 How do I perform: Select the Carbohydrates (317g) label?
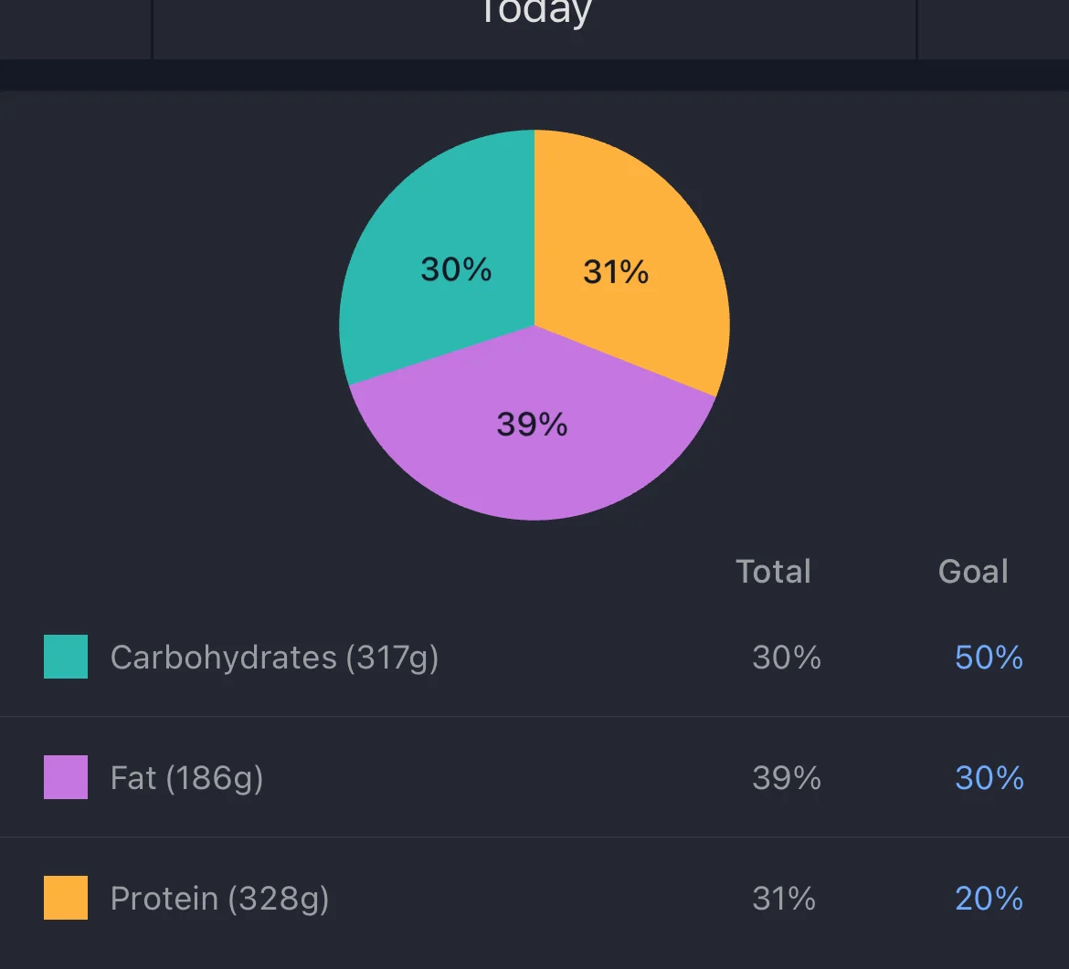(x=274, y=658)
